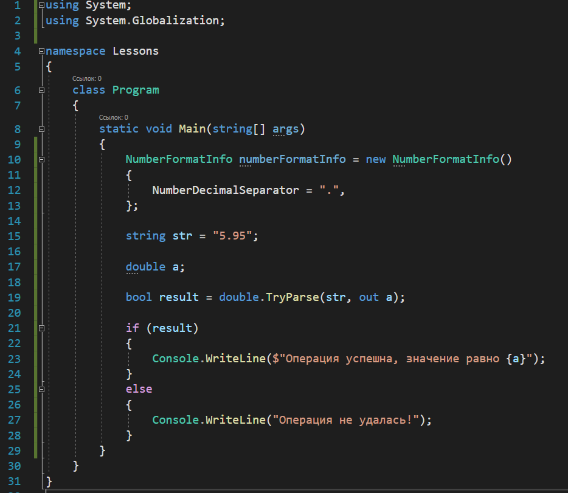Open references CodeLens above Main method

pos(113,118)
